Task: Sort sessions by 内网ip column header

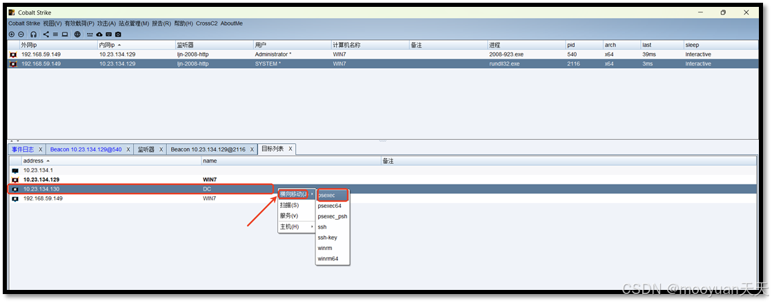Action: click(x=137, y=45)
